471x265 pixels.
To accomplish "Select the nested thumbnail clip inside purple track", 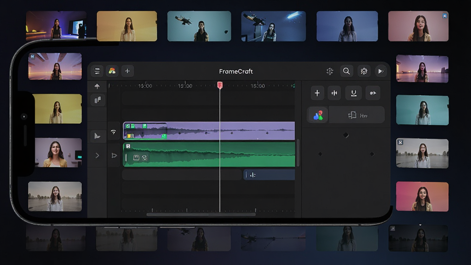I will tap(145, 131).
